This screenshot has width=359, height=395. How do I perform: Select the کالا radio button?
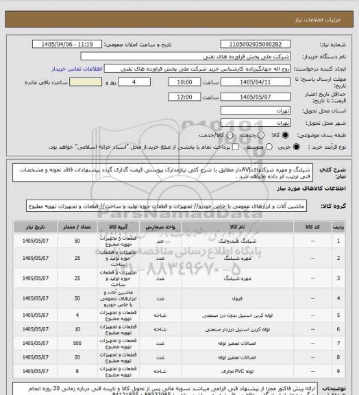pyautogui.click(x=285, y=135)
